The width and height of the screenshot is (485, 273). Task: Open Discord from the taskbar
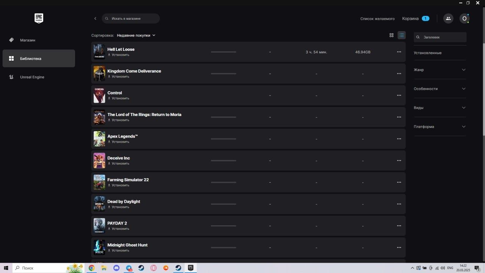pos(116,268)
